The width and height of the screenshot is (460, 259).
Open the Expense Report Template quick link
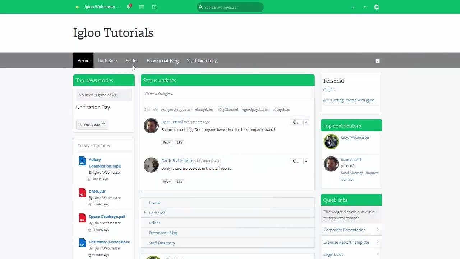coord(346,242)
